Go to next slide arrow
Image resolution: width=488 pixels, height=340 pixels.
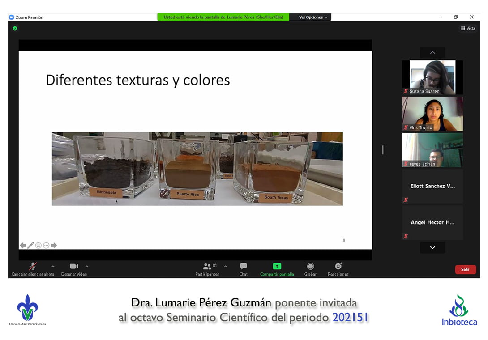click(x=54, y=245)
